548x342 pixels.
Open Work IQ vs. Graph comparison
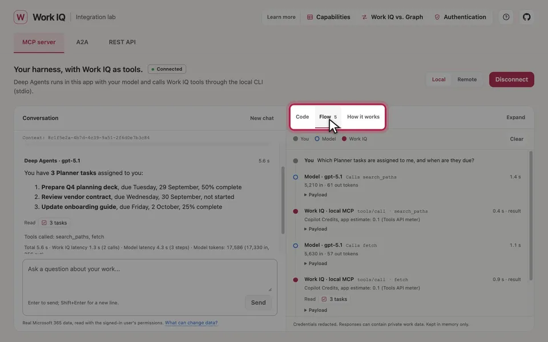392,17
